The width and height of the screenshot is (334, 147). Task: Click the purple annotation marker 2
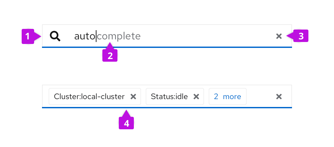point(110,55)
